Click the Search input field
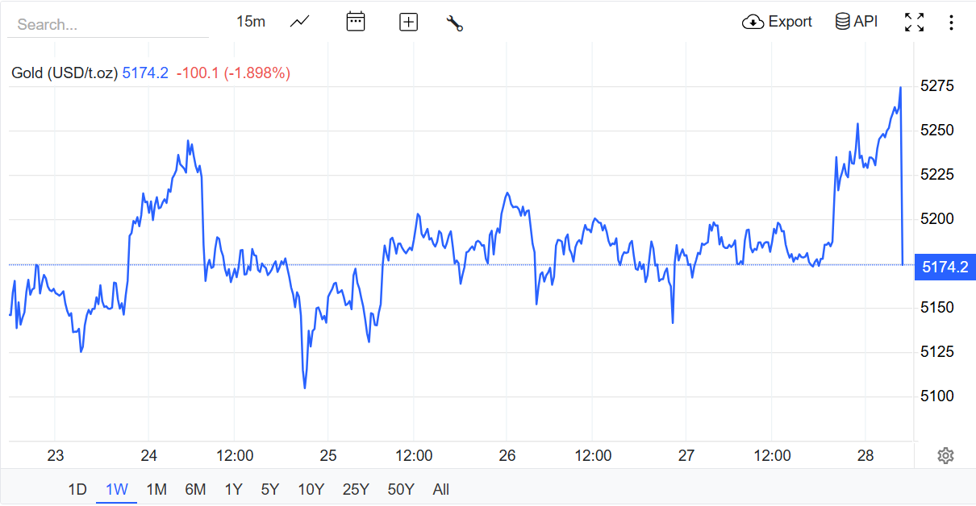This screenshot has width=976, height=506. pos(108,24)
